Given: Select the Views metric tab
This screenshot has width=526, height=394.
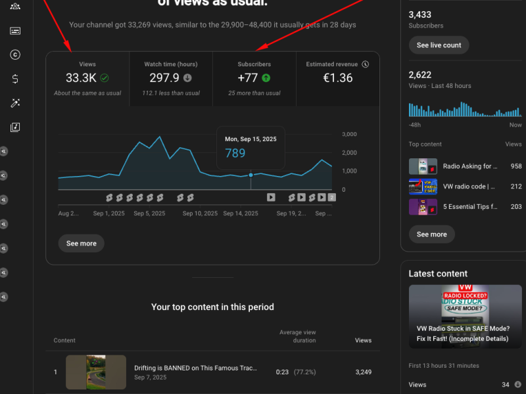Looking at the screenshot, I should (87, 79).
